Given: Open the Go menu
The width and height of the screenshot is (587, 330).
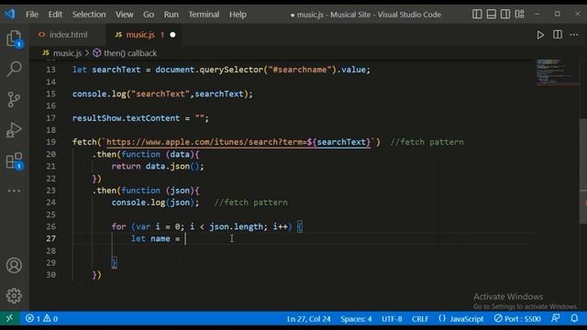Looking at the screenshot, I should pyautogui.click(x=149, y=15).
